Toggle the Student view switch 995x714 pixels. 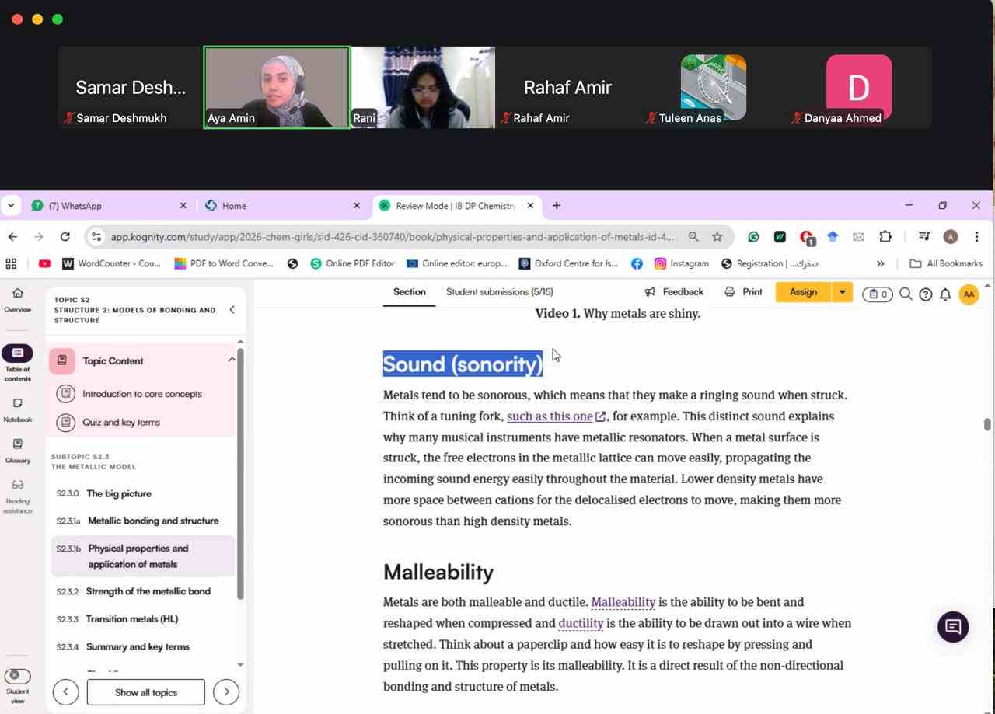(17, 676)
